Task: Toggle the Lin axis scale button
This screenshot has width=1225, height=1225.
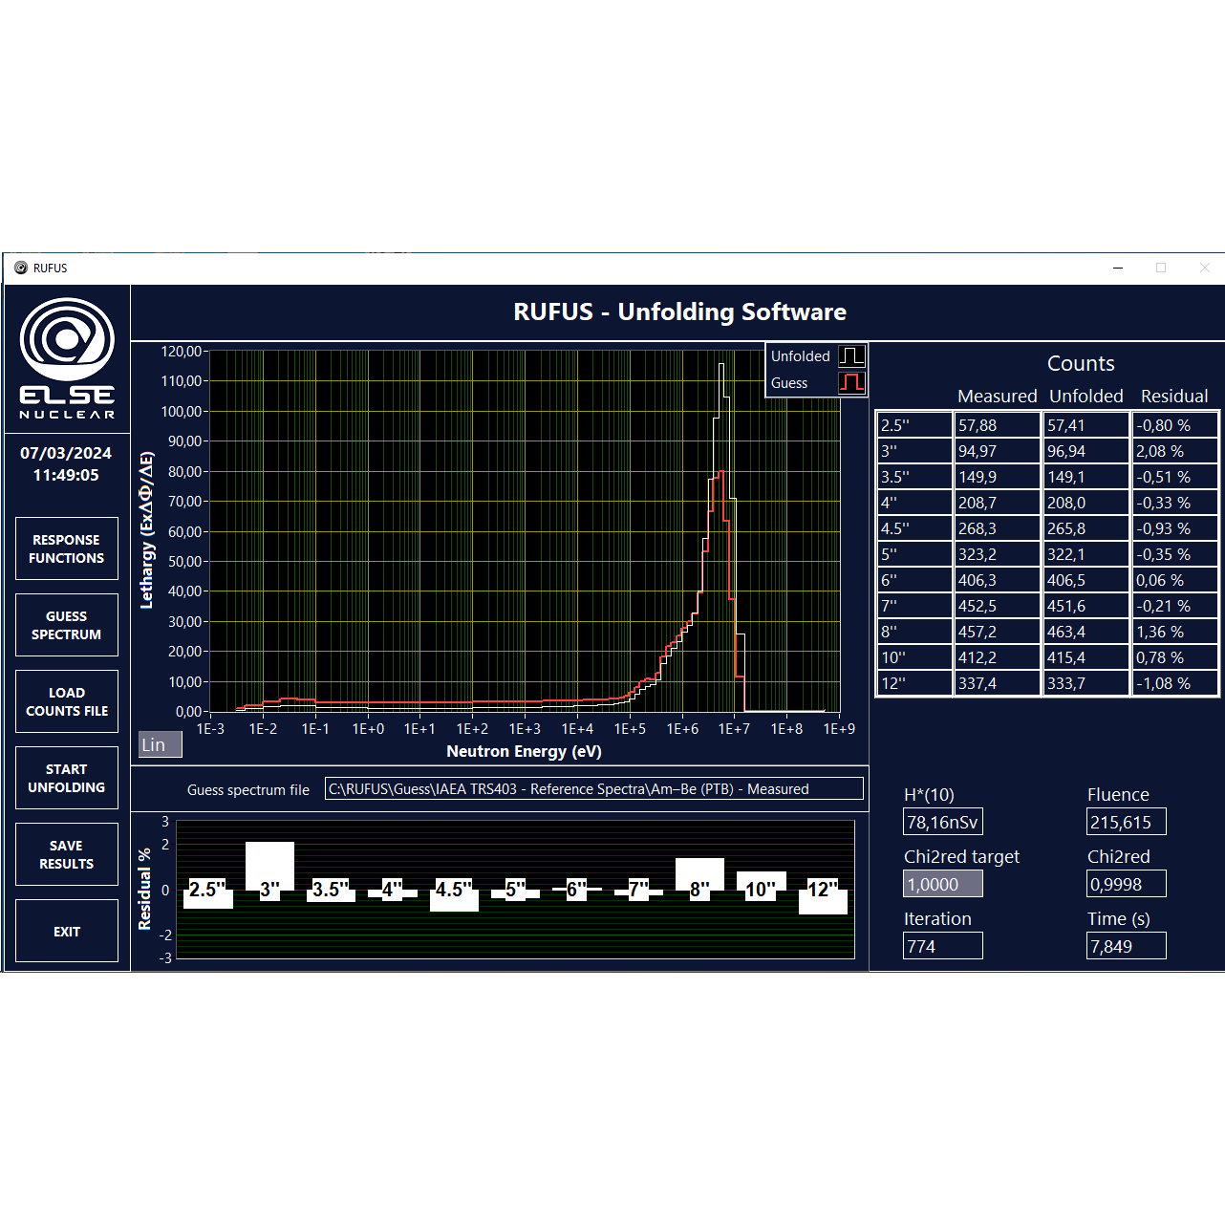Action: click(160, 745)
